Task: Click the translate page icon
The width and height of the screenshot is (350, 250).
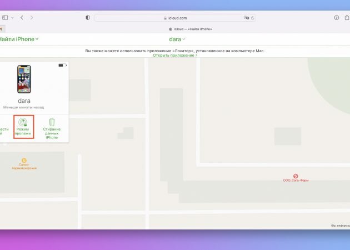Action: click(246, 18)
